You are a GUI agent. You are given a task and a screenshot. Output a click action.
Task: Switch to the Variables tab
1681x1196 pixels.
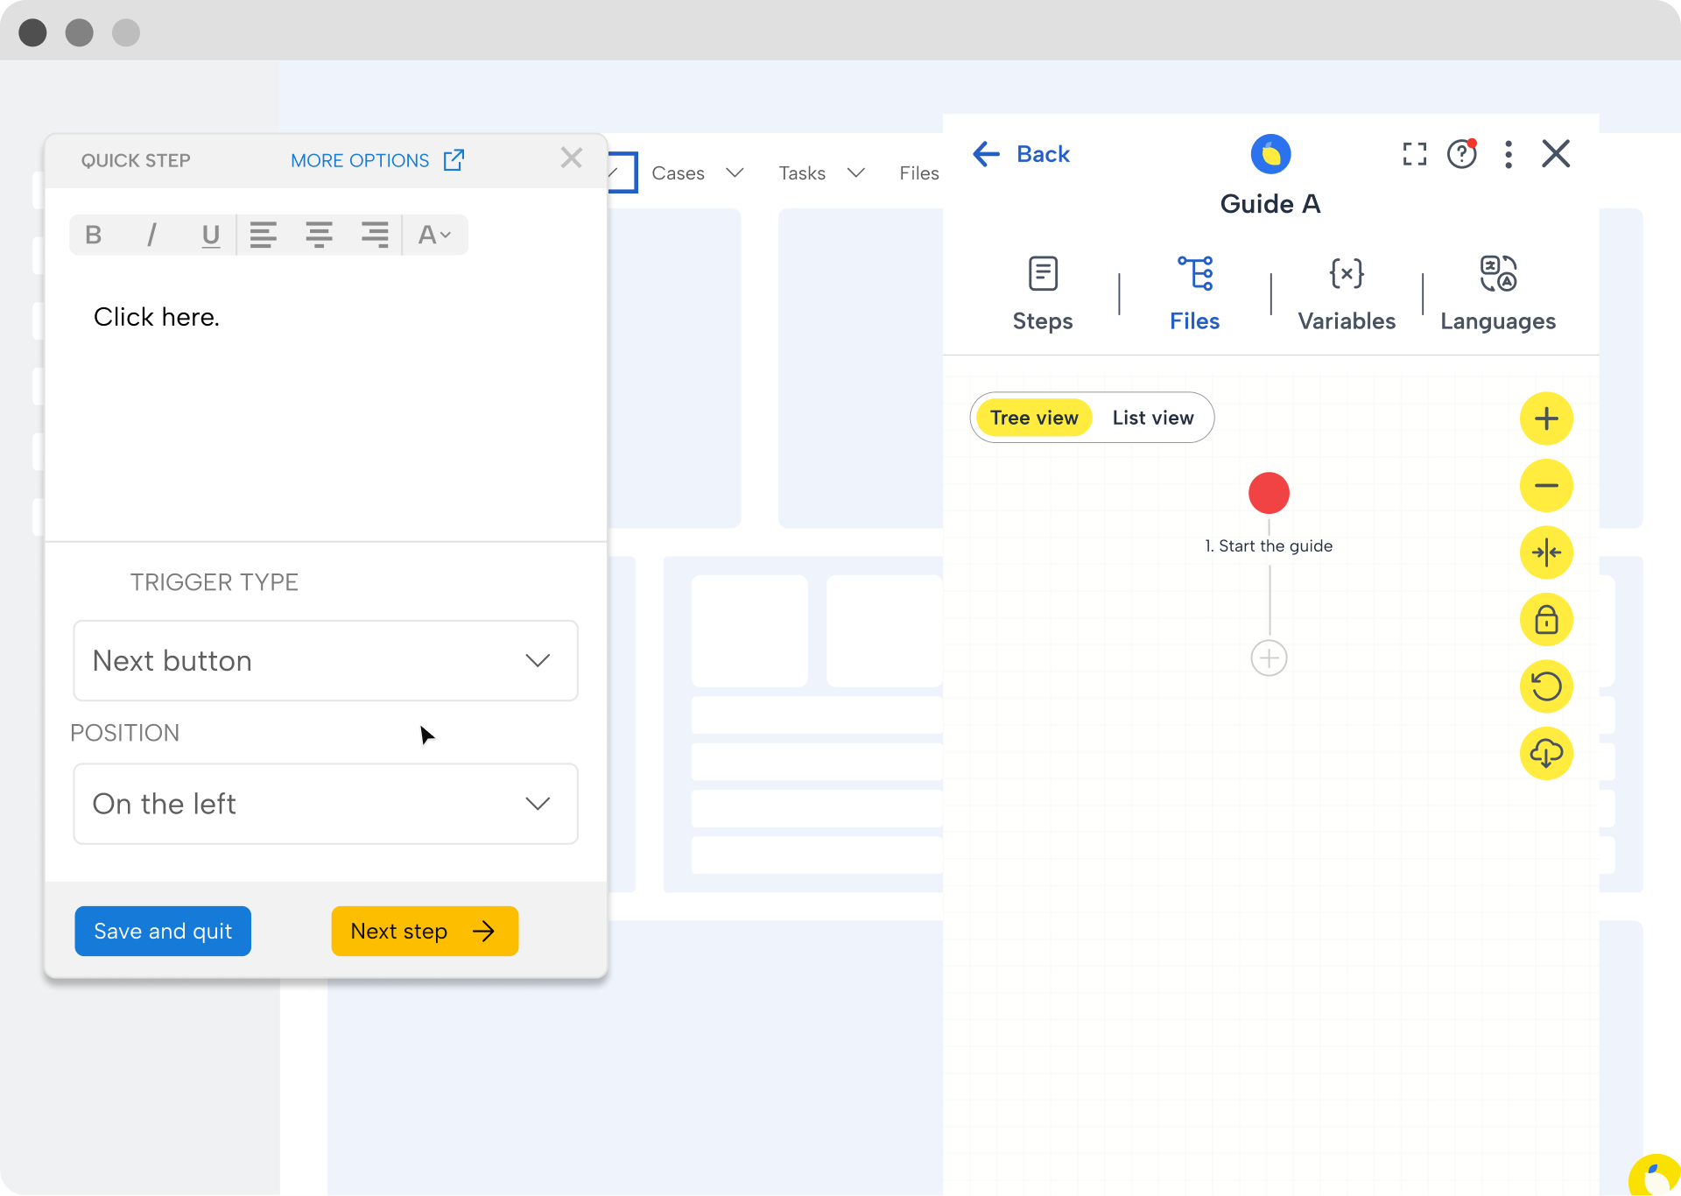pyautogui.click(x=1347, y=293)
